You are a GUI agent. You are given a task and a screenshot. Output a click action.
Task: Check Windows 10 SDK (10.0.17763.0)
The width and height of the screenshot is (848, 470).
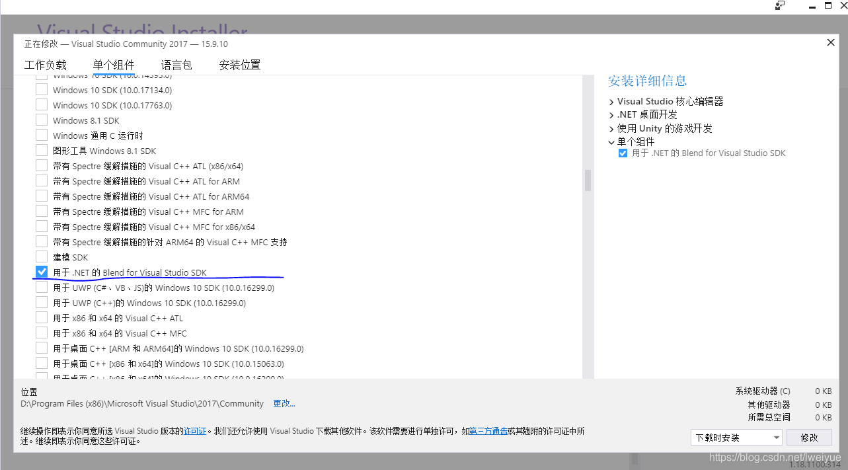tap(42, 105)
